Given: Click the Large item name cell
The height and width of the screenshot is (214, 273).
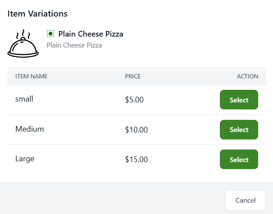Looking at the screenshot, I should click(25, 159).
